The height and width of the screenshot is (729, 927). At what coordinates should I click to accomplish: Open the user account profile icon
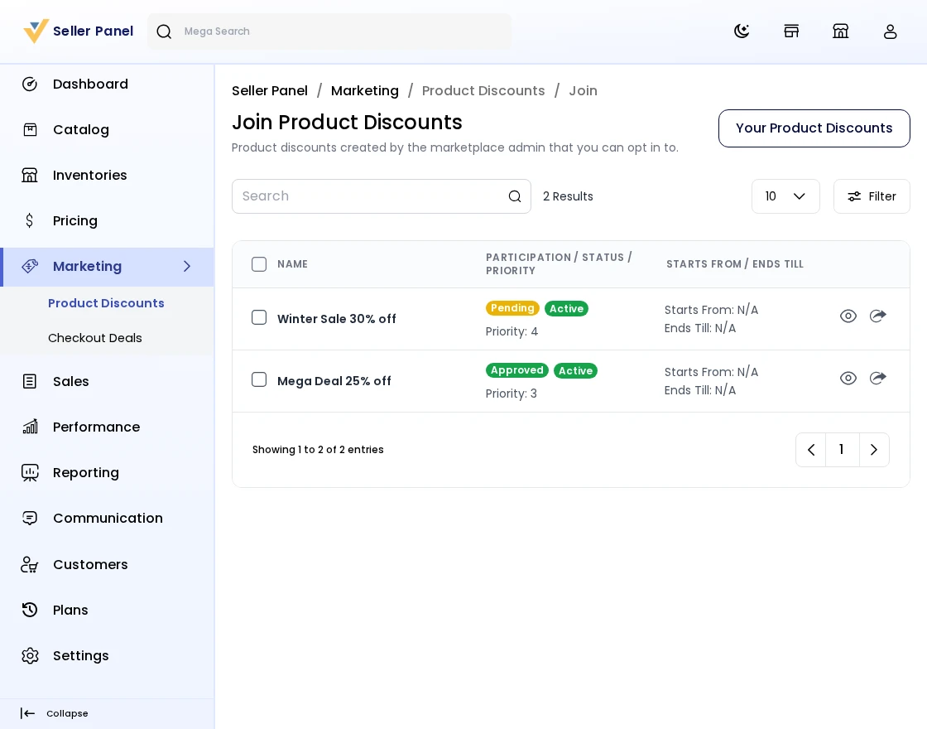pos(891,31)
